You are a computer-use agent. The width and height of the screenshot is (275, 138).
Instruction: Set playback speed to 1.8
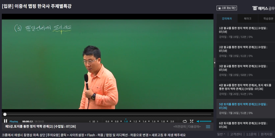coord(163,121)
